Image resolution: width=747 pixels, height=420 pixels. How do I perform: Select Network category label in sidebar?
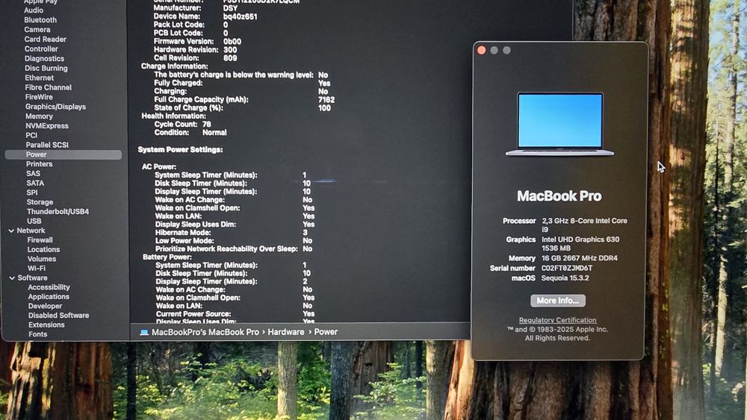point(31,231)
